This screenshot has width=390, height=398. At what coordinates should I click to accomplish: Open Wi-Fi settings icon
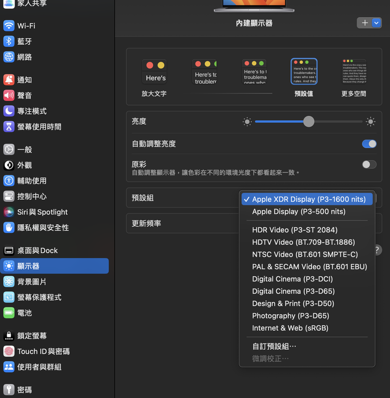(9, 25)
